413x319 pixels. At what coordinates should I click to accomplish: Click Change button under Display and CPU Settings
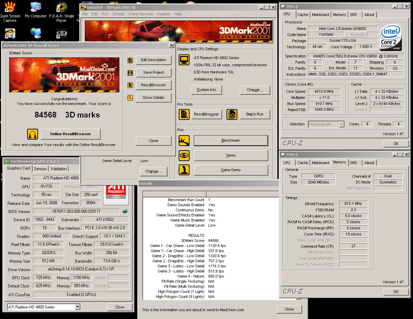[x=255, y=90]
